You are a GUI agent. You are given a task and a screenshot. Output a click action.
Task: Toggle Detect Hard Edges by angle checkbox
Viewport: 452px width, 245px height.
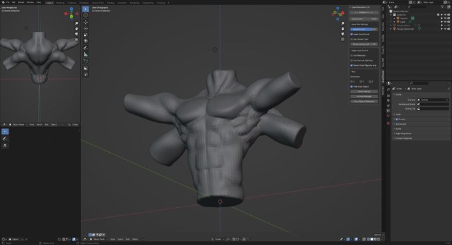click(352, 65)
